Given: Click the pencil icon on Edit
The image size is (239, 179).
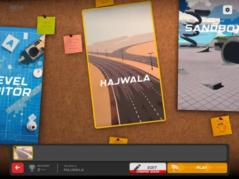Looking at the screenshot, I should [x=137, y=167].
